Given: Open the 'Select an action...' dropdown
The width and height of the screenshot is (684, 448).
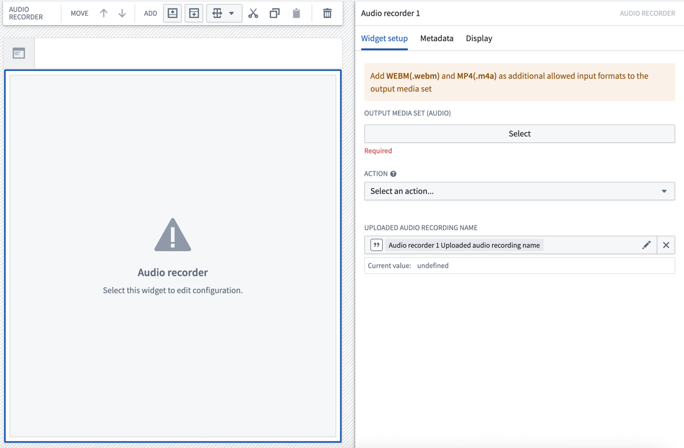Looking at the screenshot, I should pyautogui.click(x=519, y=191).
